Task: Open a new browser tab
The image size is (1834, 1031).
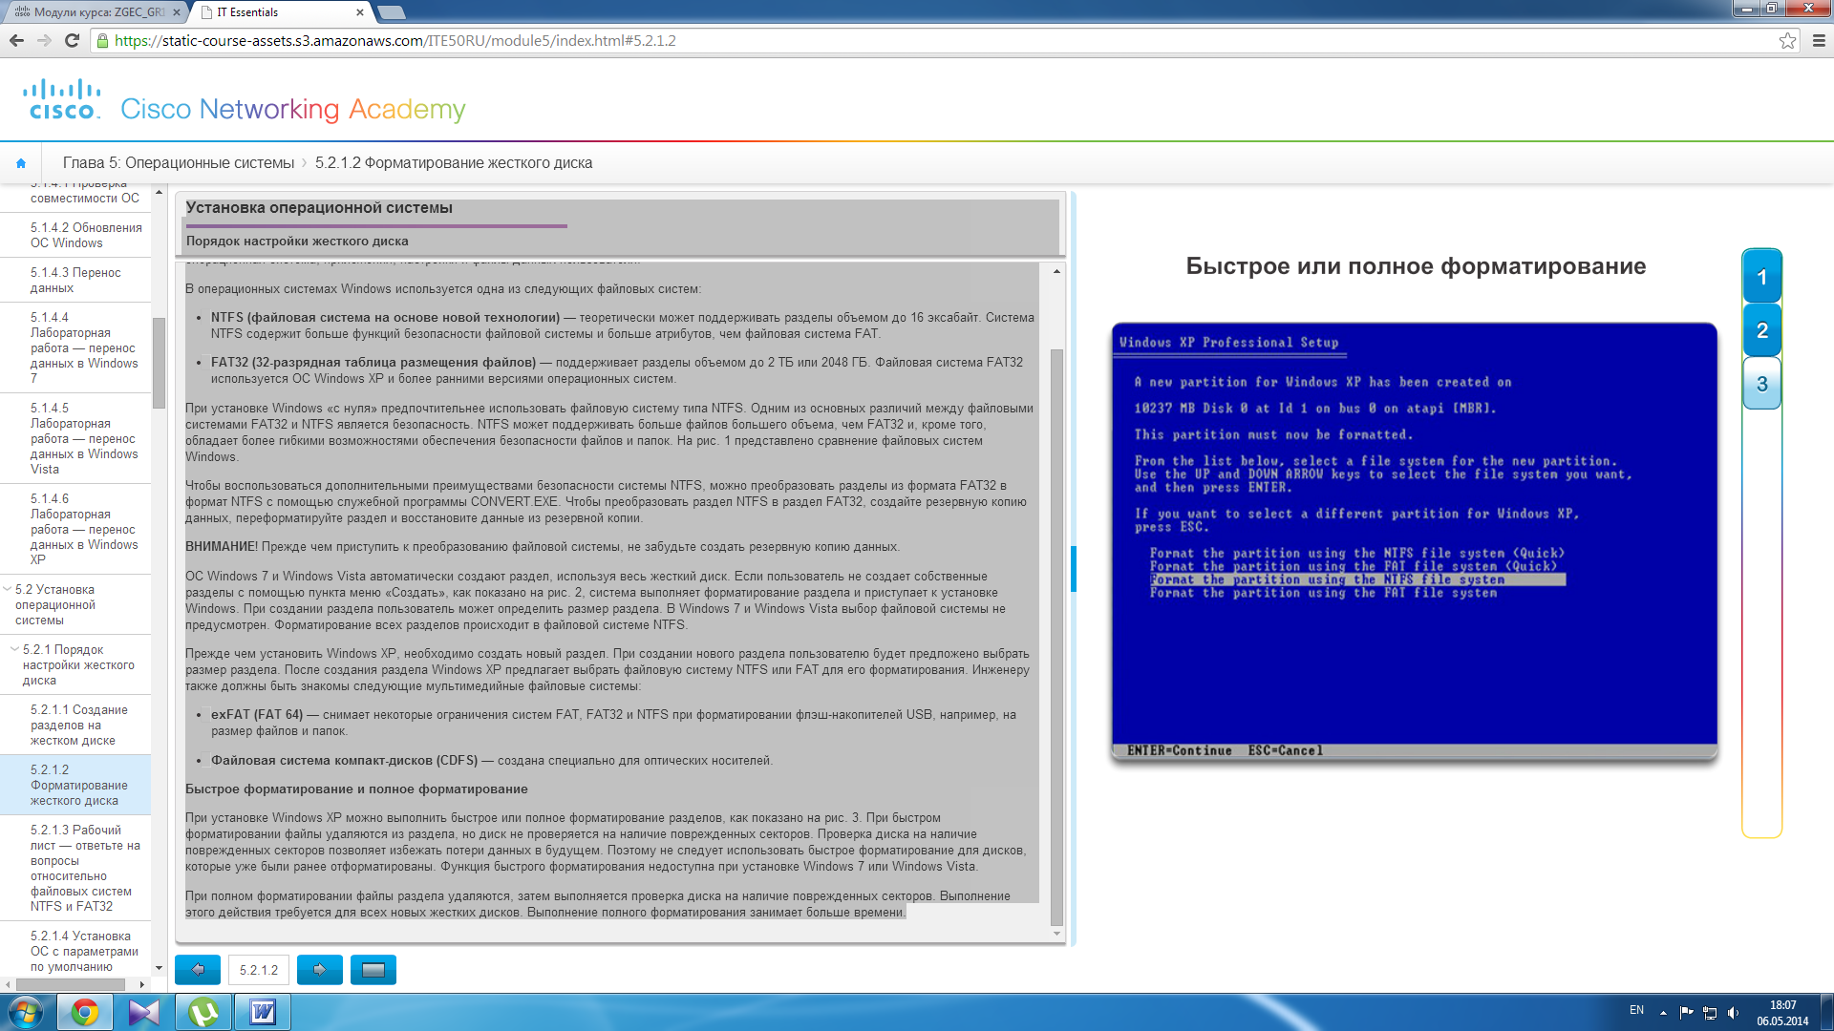Action: point(392,12)
